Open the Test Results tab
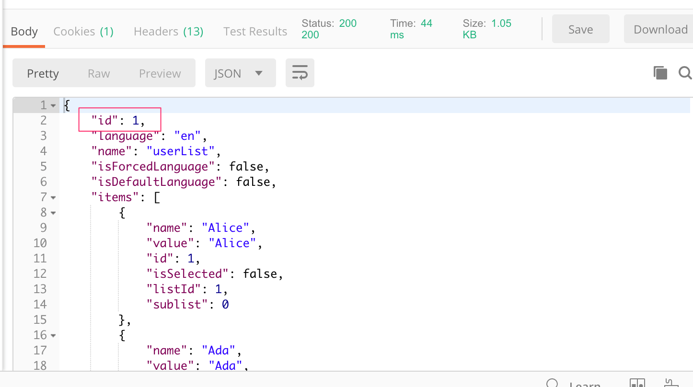The height and width of the screenshot is (387, 693). click(255, 32)
